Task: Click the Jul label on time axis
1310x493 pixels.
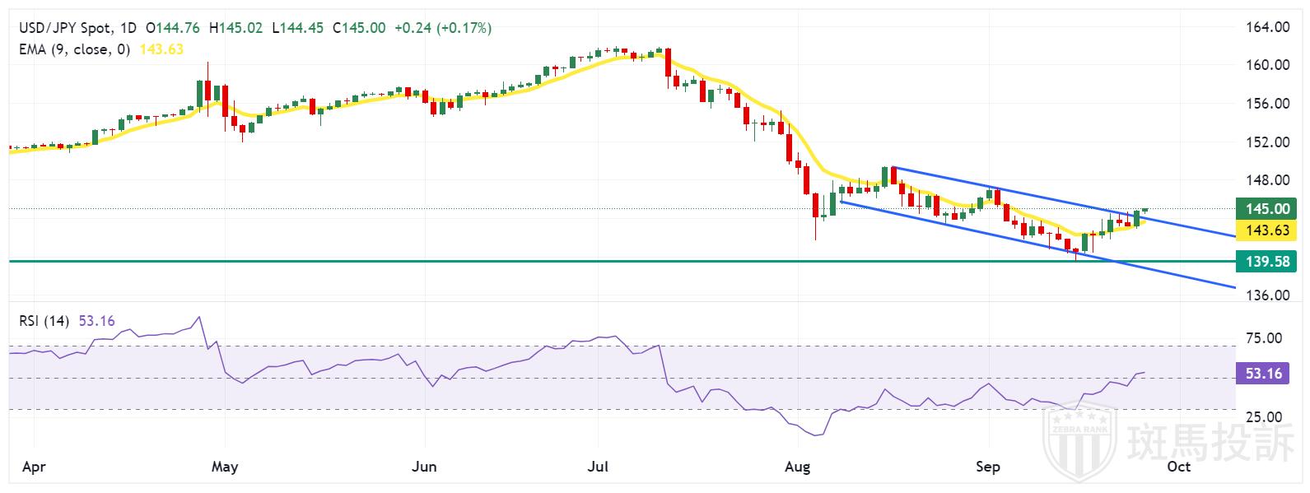Action: point(598,467)
